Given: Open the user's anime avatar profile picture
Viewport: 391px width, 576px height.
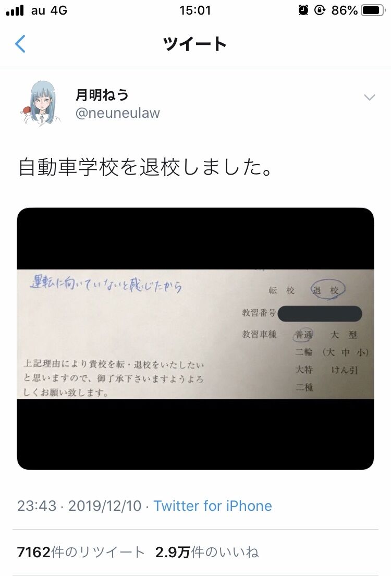Looking at the screenshot, I should pyautogui.click(x=41, y=104).
